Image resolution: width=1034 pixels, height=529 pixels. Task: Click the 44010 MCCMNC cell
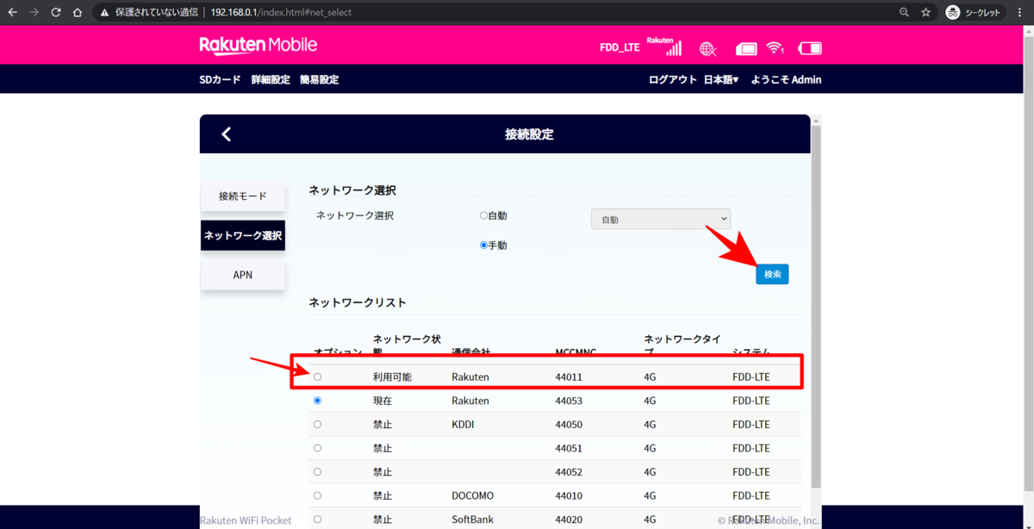point(570,495)
